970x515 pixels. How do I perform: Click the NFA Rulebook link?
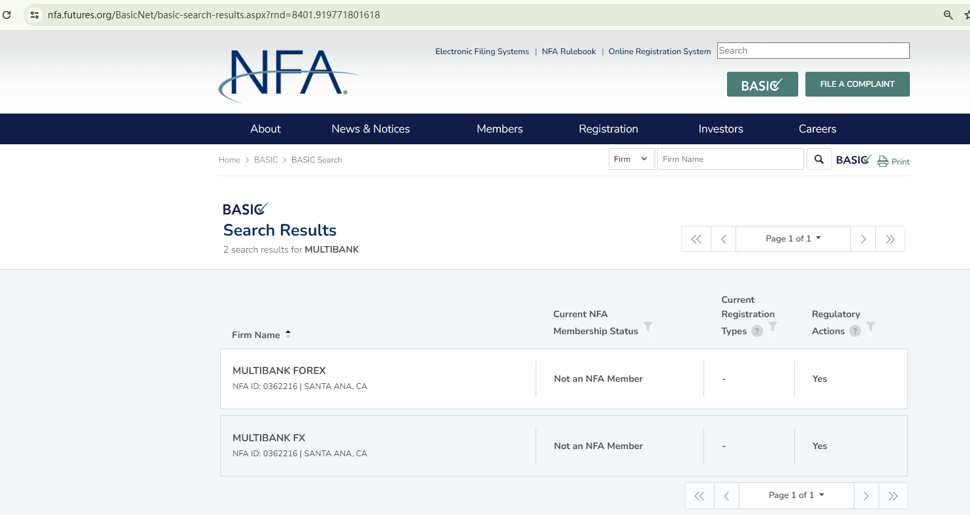(x=568, y=52)
